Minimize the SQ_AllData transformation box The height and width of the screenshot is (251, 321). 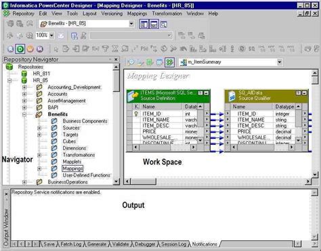(x=304, y=93)
